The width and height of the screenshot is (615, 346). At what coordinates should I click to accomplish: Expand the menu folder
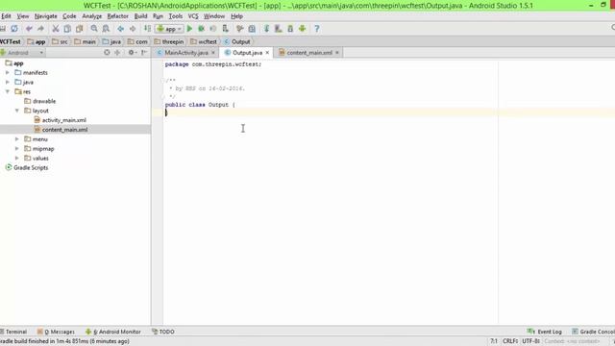click(17, 139)
